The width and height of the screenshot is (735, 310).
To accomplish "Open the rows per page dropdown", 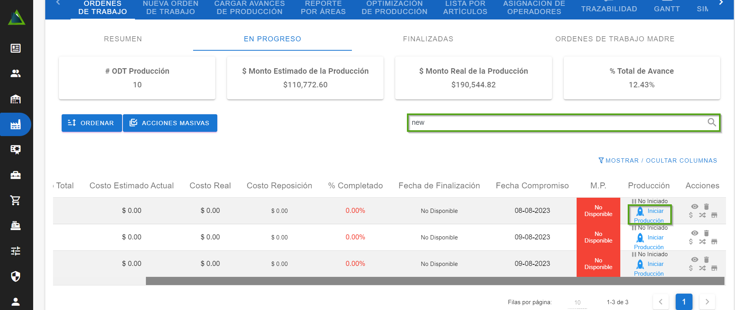I will click(x=577, y=303).
